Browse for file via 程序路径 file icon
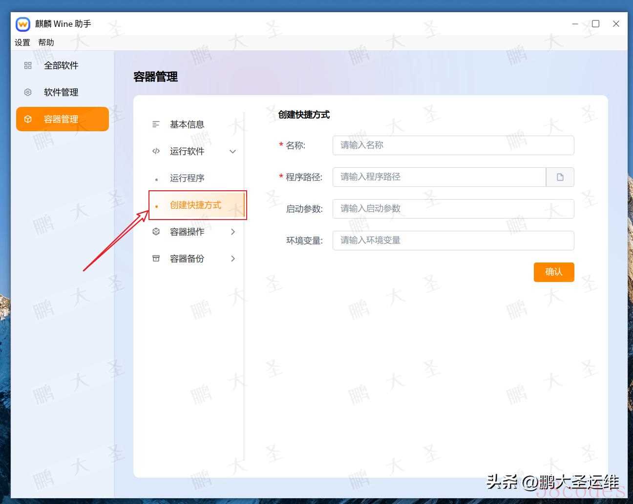The height and width of the screenshot is (504, 633). point(560,177)
